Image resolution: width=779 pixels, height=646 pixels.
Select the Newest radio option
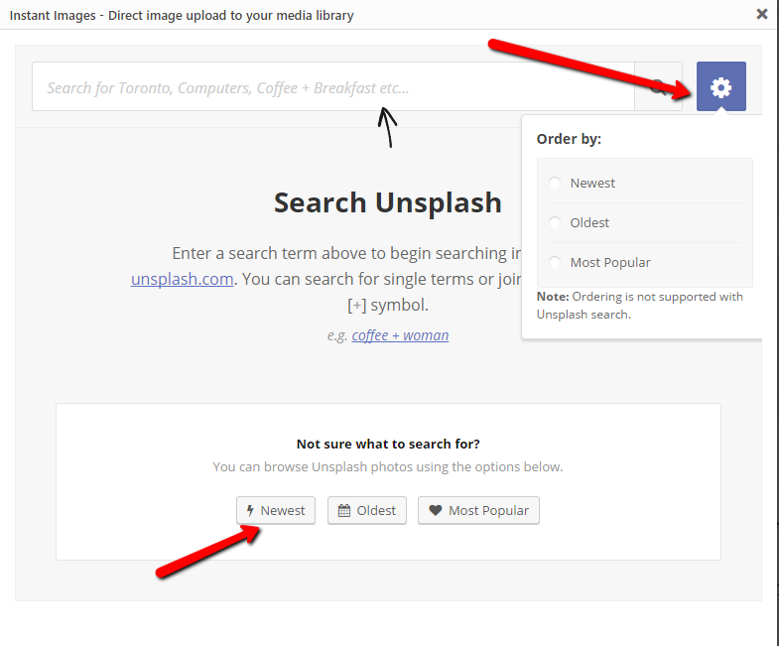555,183
